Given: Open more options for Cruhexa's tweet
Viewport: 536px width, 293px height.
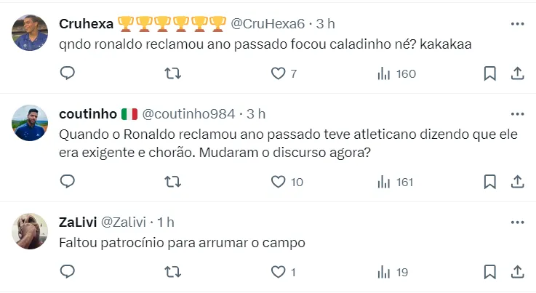Looking at the screenshot, I should coord(518,24).
